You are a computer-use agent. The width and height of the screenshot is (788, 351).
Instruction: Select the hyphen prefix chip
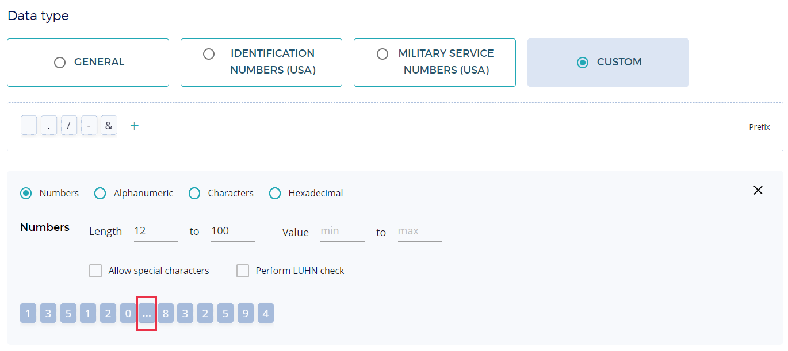pos(89,126)
